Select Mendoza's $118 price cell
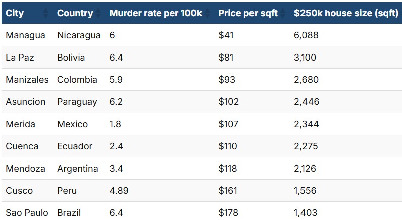The width and height of the screenshot is (402, 220). pyautogui.click(x=227, y=169)
